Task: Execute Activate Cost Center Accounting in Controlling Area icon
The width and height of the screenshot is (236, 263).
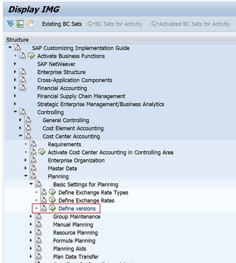Action: [42, 152]
